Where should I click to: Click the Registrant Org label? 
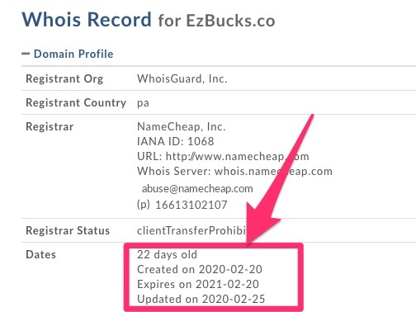(x=64, y=79)
